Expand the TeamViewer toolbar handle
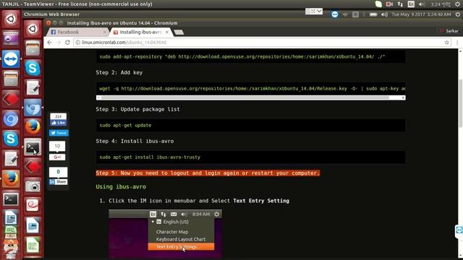The width and height of the screenshot is (463, 260). coord(314,12)
